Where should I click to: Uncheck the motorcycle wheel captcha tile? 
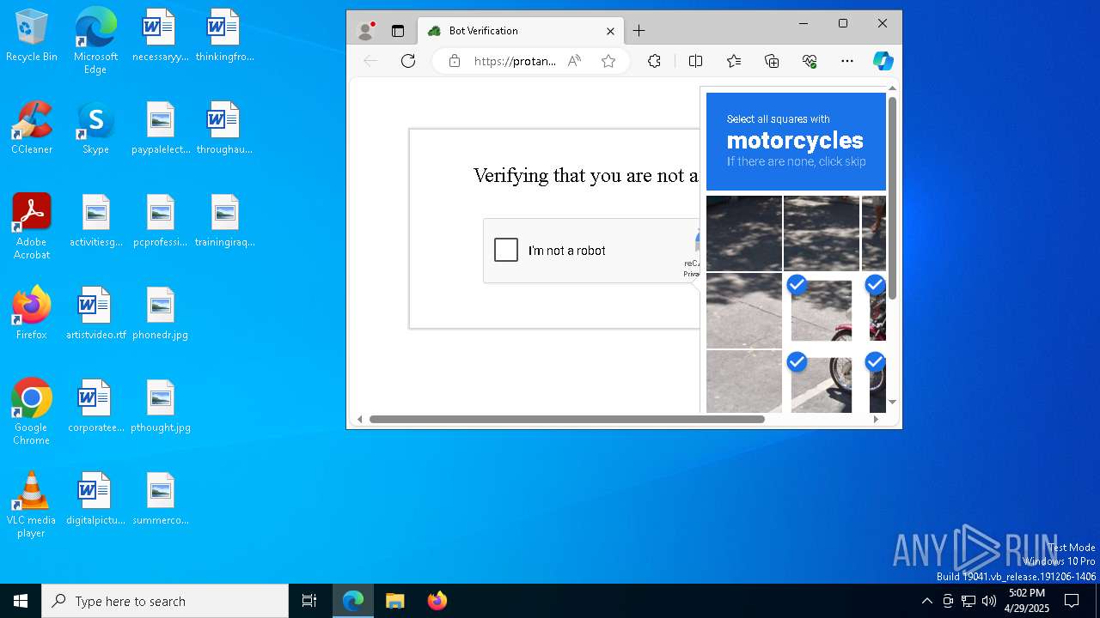(822, 382)
